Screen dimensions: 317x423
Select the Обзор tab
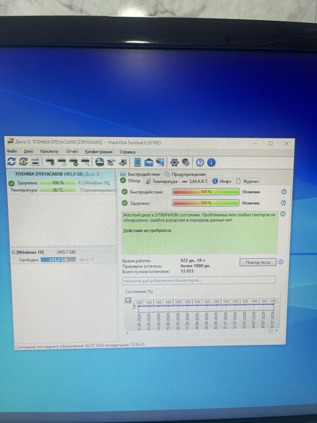[x=130, y=181]
